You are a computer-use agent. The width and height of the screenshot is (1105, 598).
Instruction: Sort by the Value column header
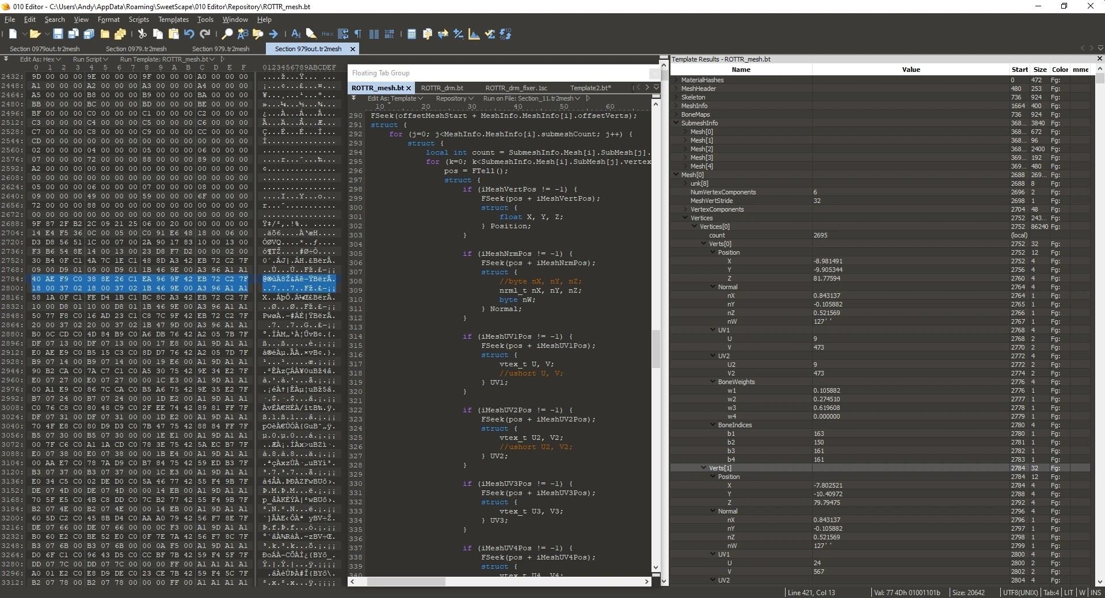[911, 70]
